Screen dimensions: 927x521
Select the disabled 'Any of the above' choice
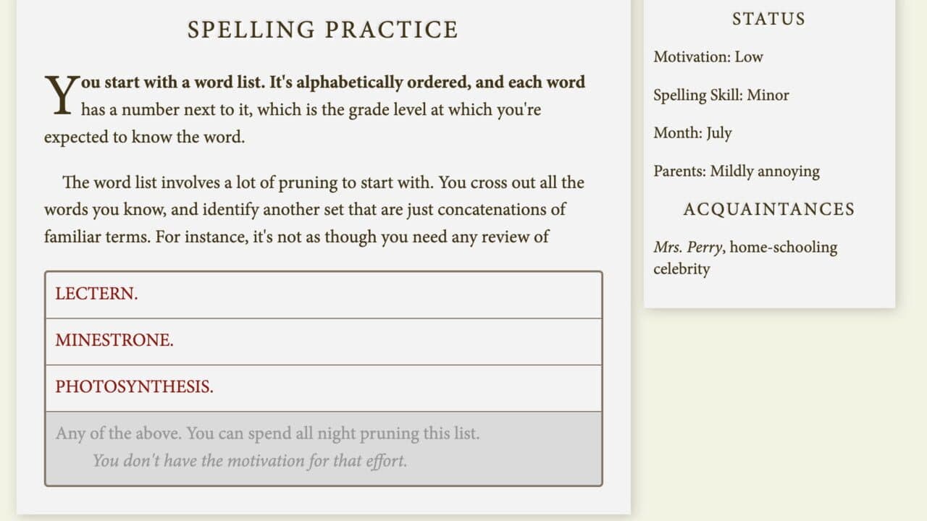point(323,448)
